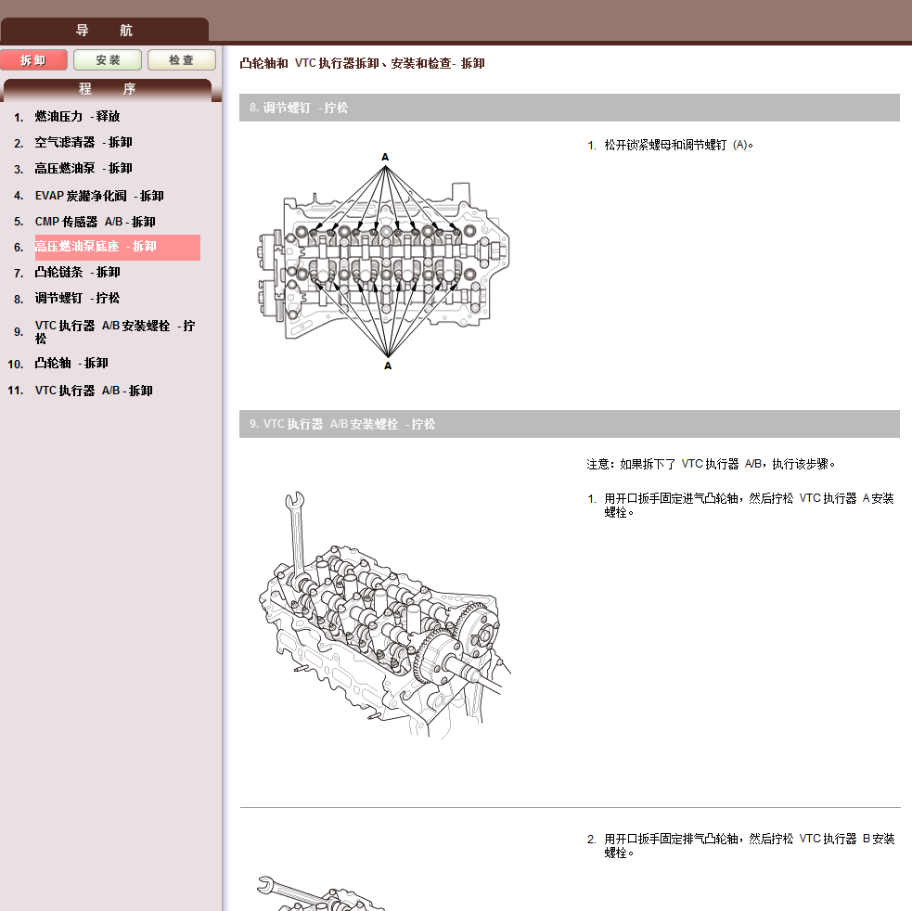This screenshot has width=912, height=911.
Task: Open step 2 空气滤清器 - 拆卸
Action: (x=83, y=143)
